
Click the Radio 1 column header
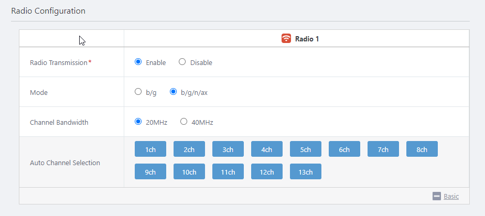click(307, 38)
